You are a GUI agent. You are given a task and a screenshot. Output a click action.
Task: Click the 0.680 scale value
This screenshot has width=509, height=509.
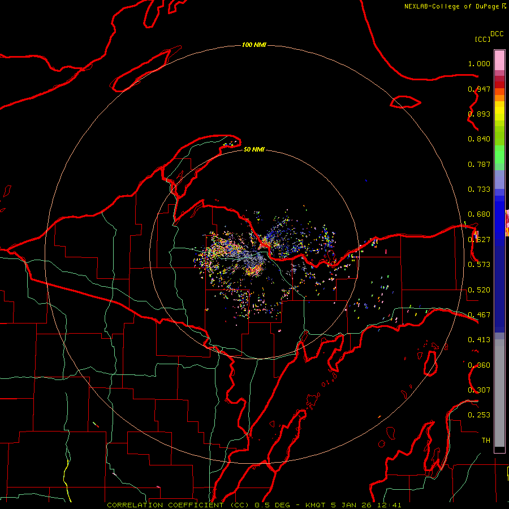[x=479, y=214]
